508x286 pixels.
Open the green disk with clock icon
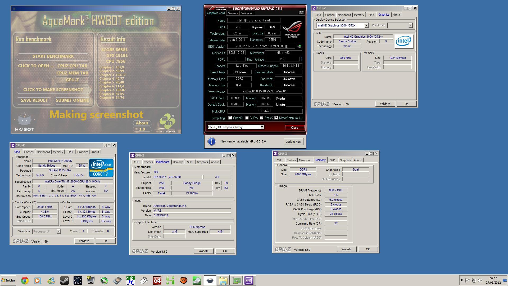tap(197, 280)
